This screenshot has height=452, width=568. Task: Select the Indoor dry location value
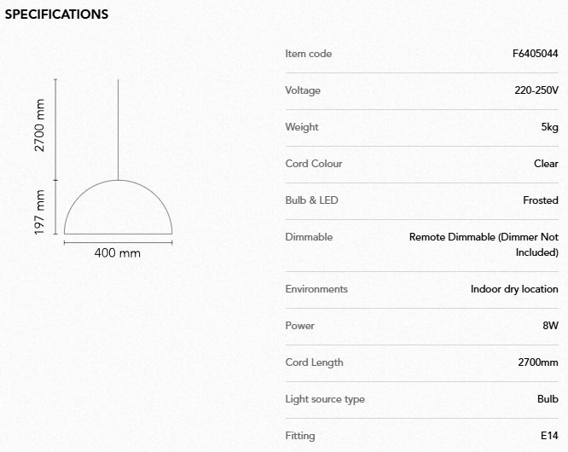click(x=514, y=289)
